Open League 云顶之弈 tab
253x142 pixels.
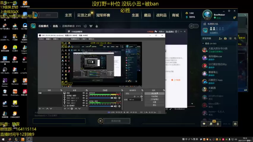pyautogui.click(x=84, y=15)
